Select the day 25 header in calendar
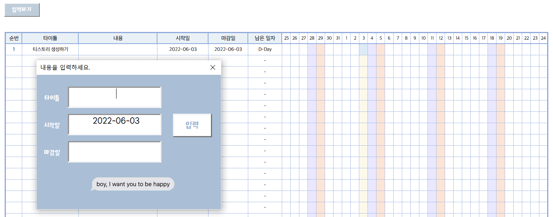Image resolution: width=553 pixels, height=217 pixels. (x=286, y=38)
